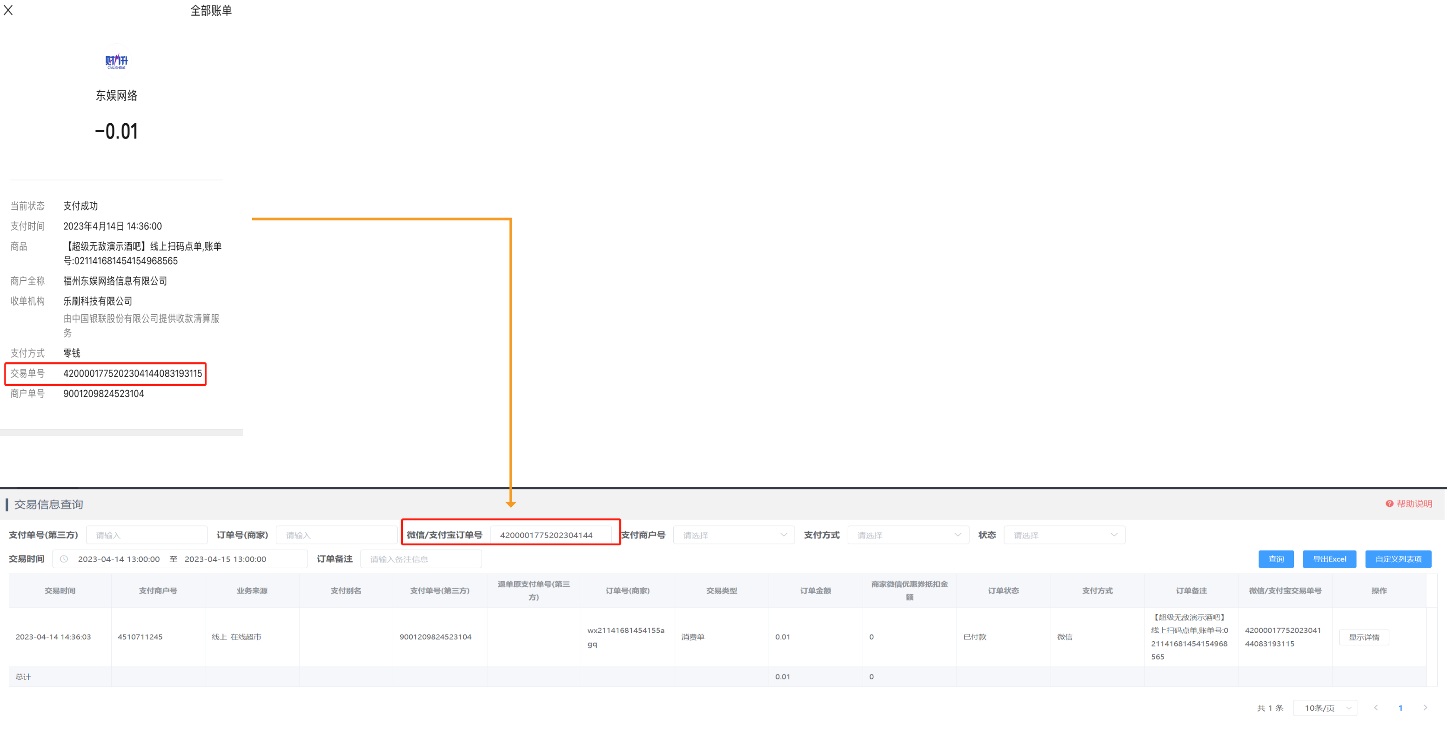The image size is (1447, 730).
Task: Click the 显示详情 button in the row
Action: [x=1363, y=637]
